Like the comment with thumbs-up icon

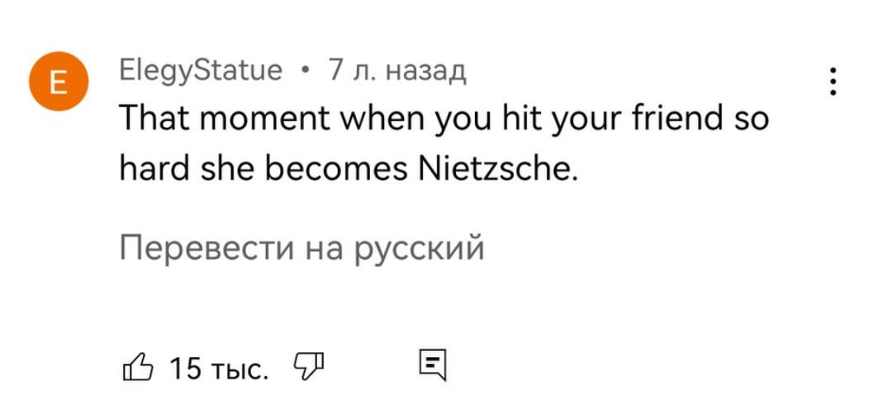(138, 366)
